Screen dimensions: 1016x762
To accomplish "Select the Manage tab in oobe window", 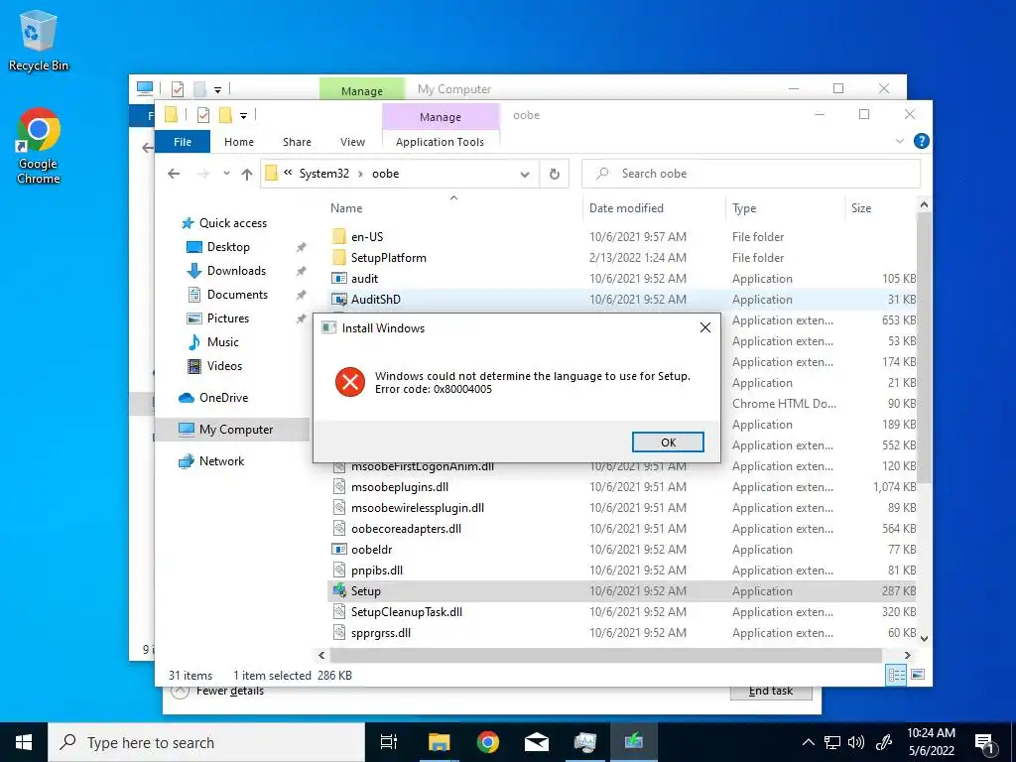I will click(x=440, y=117).
